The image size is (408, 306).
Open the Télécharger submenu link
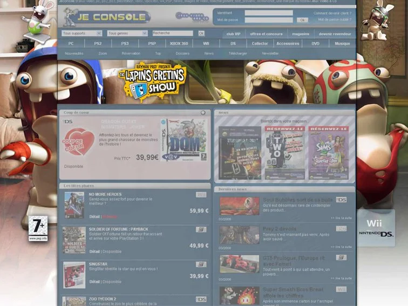pyautogui.click(x=238, y=53)
